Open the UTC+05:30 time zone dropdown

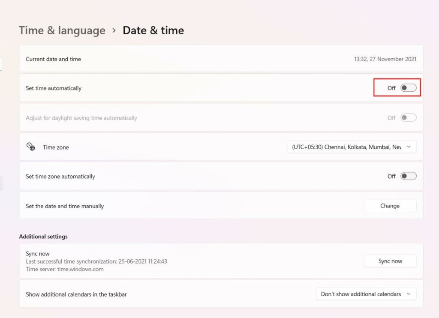pyautogui.click(x=352, y=147)
